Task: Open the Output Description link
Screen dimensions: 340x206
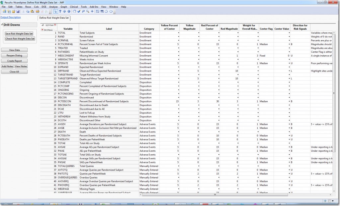Action: click(x=10, y=17)
